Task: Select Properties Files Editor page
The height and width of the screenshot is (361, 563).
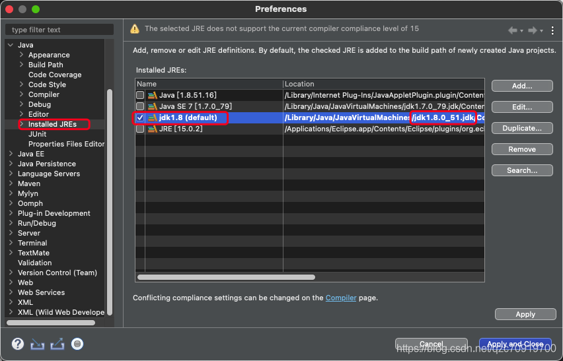Action: point(67,144)
